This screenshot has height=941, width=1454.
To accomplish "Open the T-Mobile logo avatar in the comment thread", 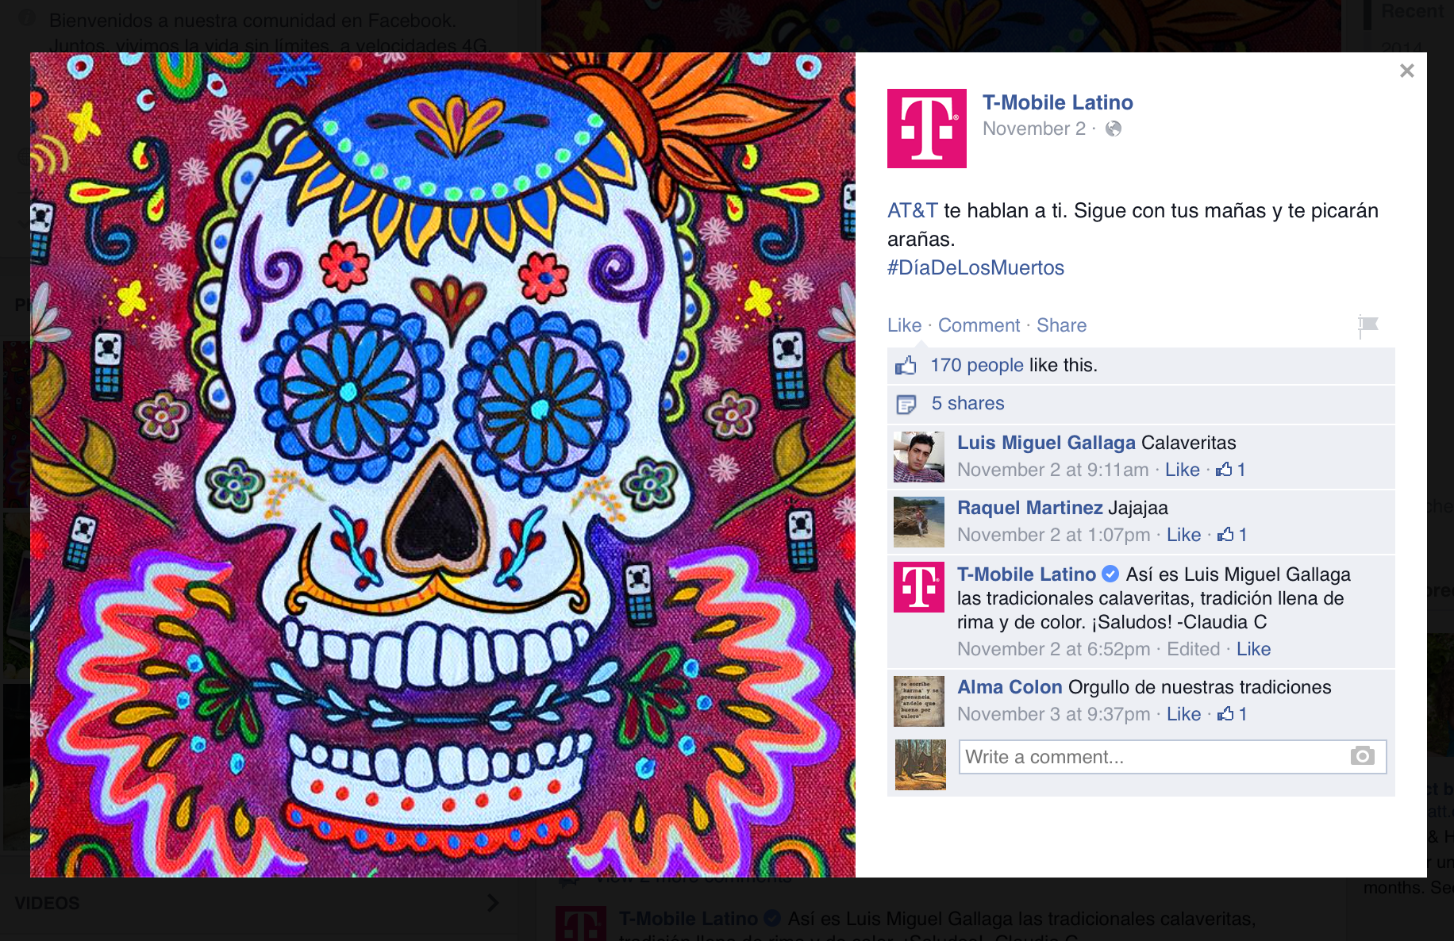I will tap(919, 587).
